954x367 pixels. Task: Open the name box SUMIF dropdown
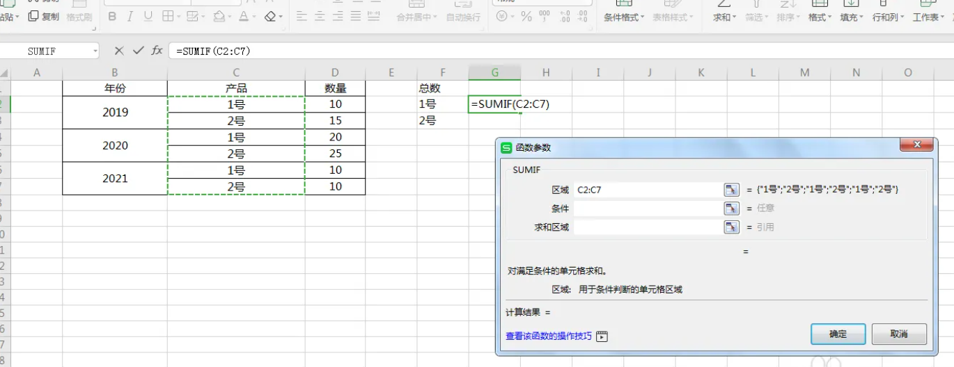tap(95, 51)
